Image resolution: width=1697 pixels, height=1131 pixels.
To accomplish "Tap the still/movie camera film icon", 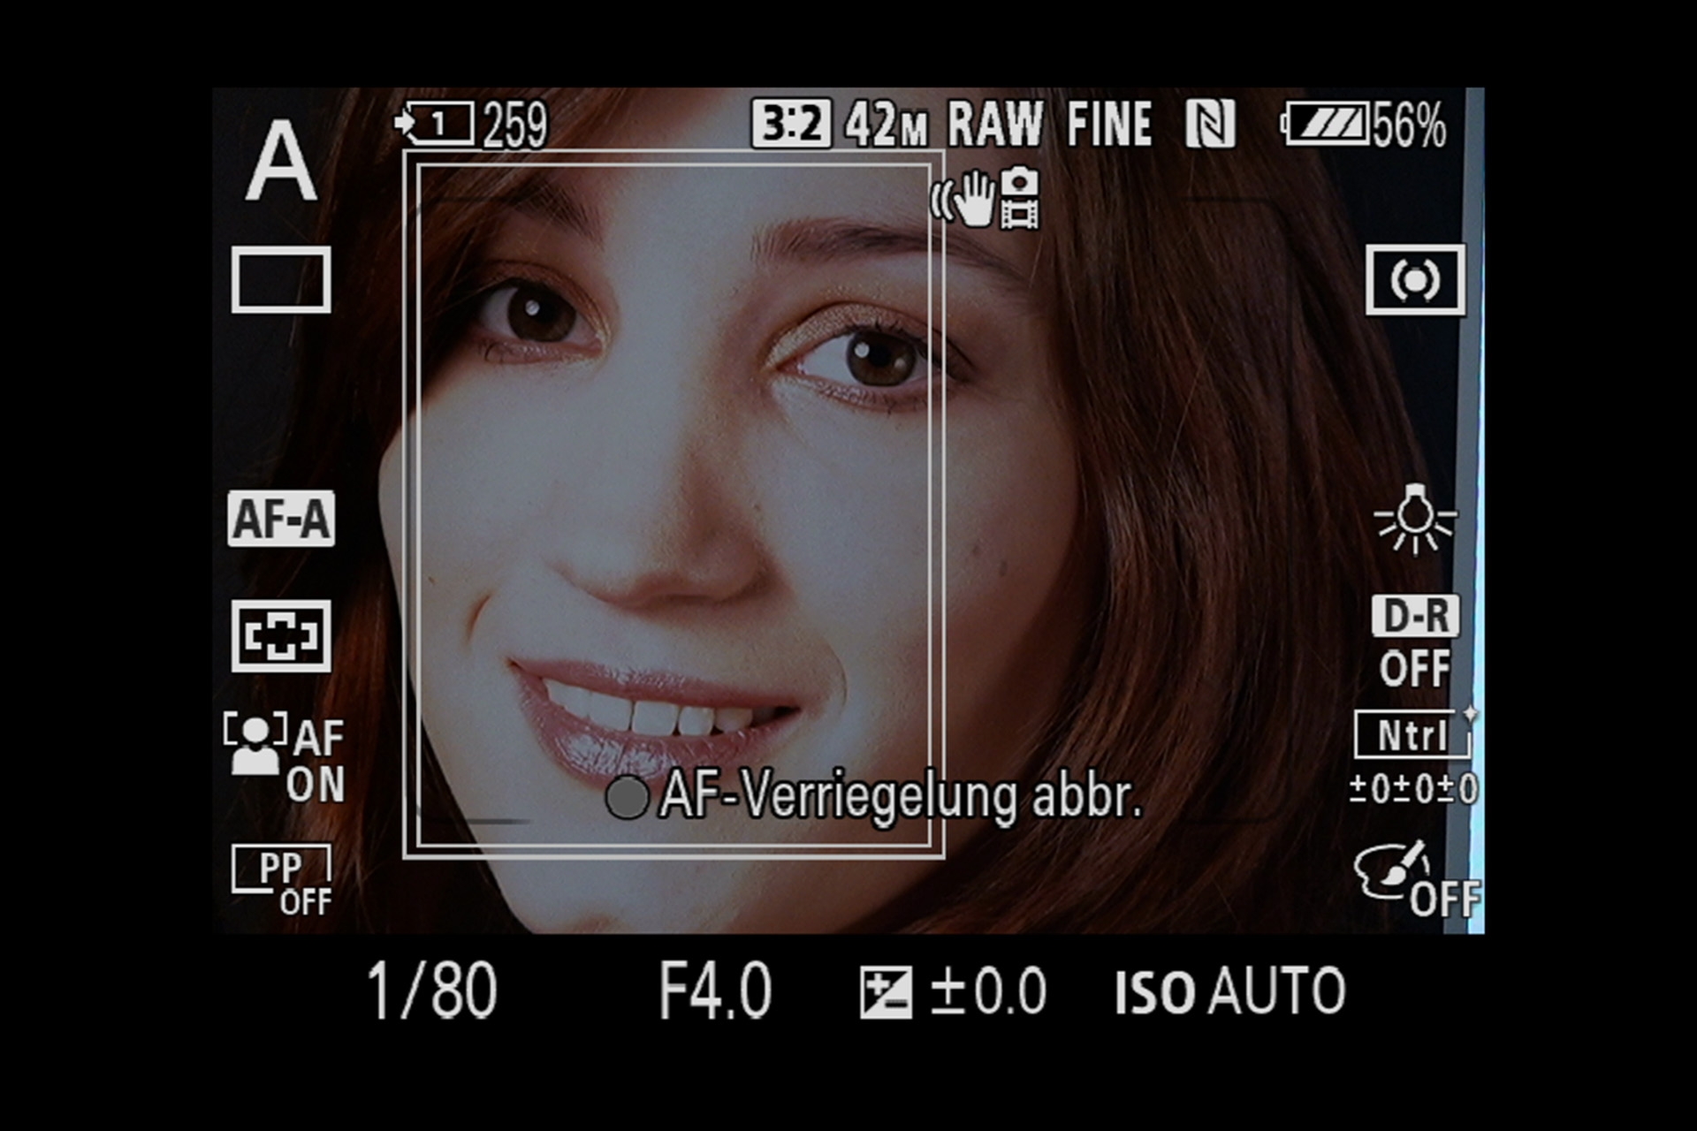I will coord(1020,198).
